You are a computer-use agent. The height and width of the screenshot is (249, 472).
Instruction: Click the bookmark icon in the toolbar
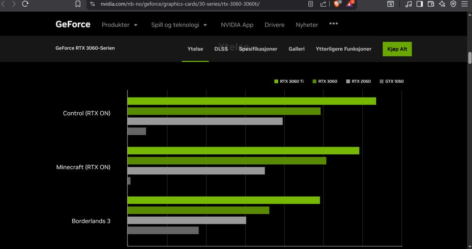[x=78, y=4]
